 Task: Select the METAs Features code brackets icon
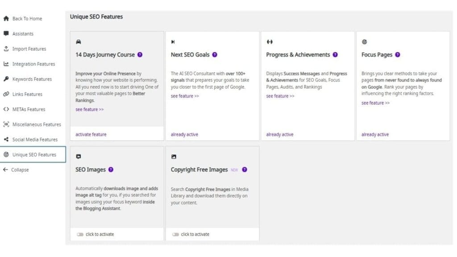click(6, 109)
